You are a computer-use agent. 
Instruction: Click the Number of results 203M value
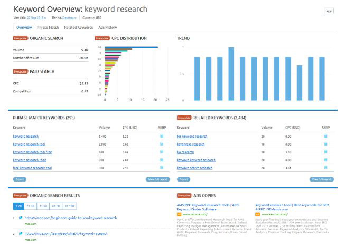[84, 58]
